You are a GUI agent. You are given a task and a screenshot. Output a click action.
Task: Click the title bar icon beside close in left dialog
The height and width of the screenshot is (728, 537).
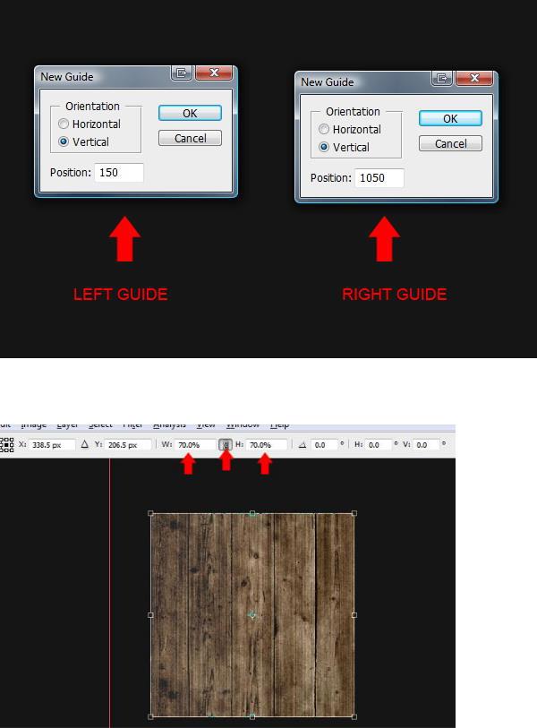(x=182, y=73)
